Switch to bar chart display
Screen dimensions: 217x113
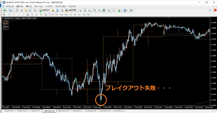point(81,10)
